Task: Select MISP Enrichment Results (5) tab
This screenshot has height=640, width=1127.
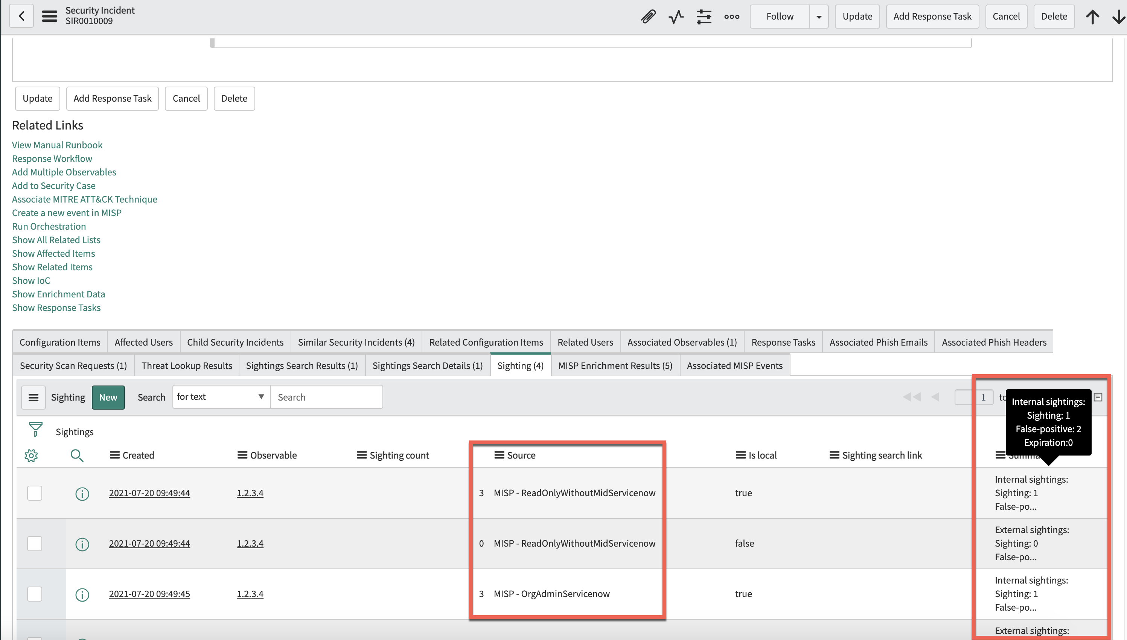Action: pyautogui.click(x=615, y=366)
